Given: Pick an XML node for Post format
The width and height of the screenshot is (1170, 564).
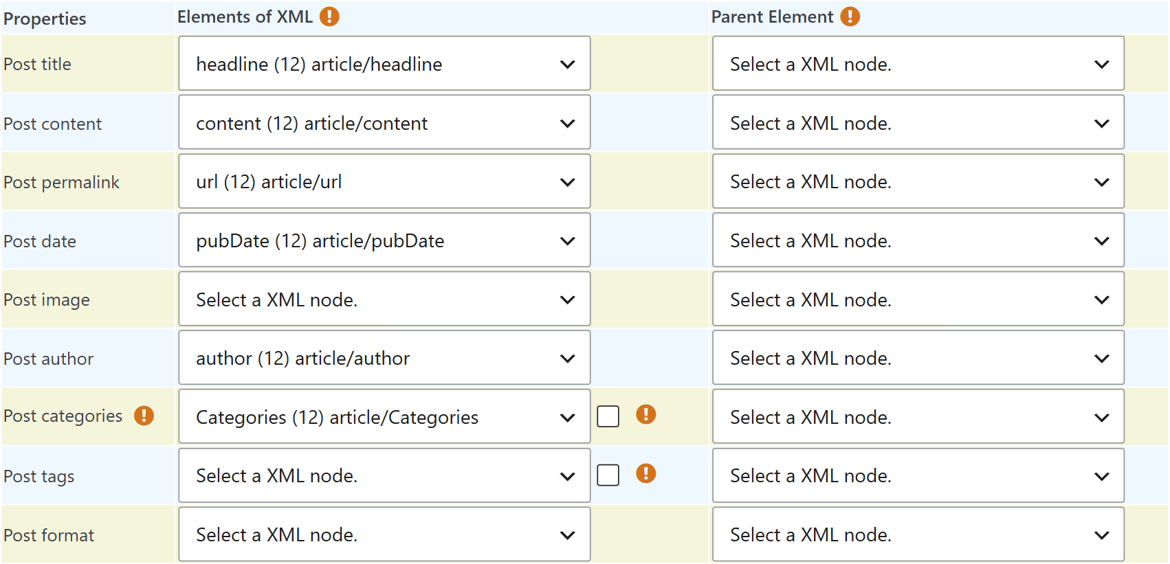Looking at the screenshot, I should (384, 535).
